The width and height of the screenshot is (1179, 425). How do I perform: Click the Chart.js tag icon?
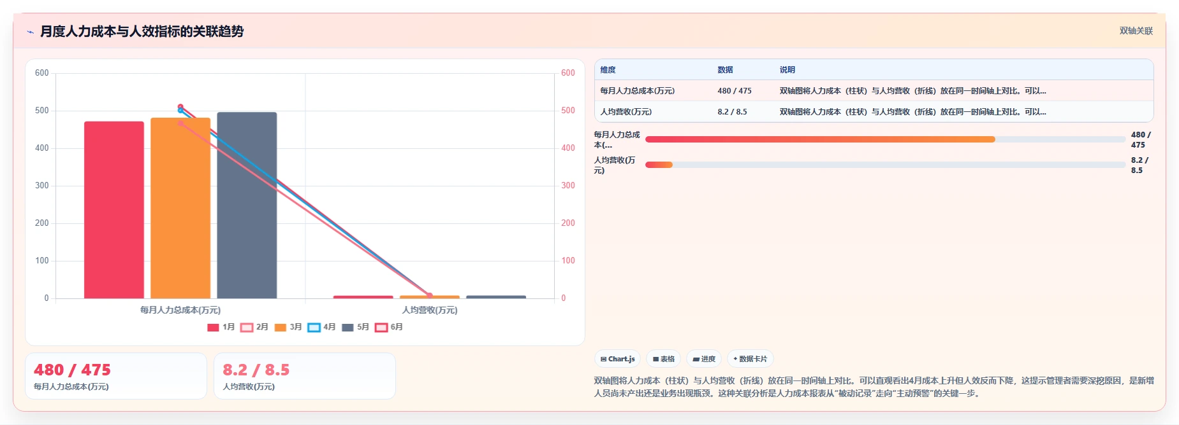(x=603, y=359)
